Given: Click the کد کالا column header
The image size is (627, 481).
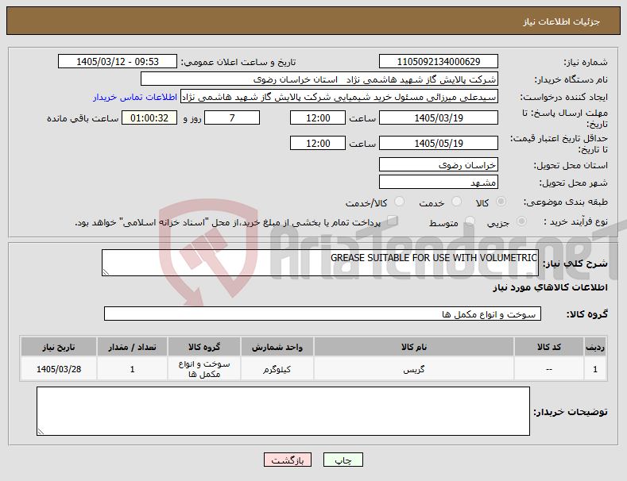Looking at the screenshot, I should pyautogui.click(x=548, y=347).
